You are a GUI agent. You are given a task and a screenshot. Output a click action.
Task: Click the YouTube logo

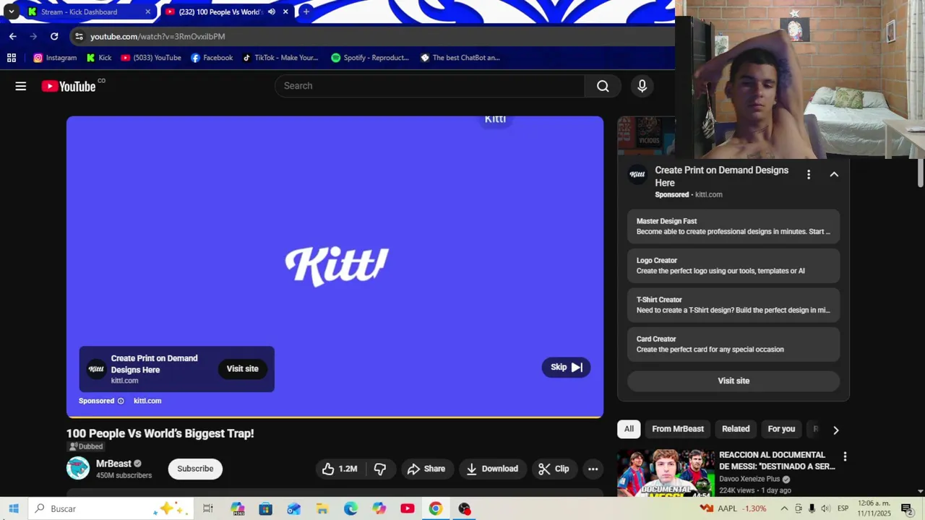click(69, 86)
